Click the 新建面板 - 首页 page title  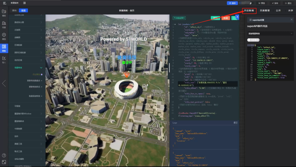127,11
